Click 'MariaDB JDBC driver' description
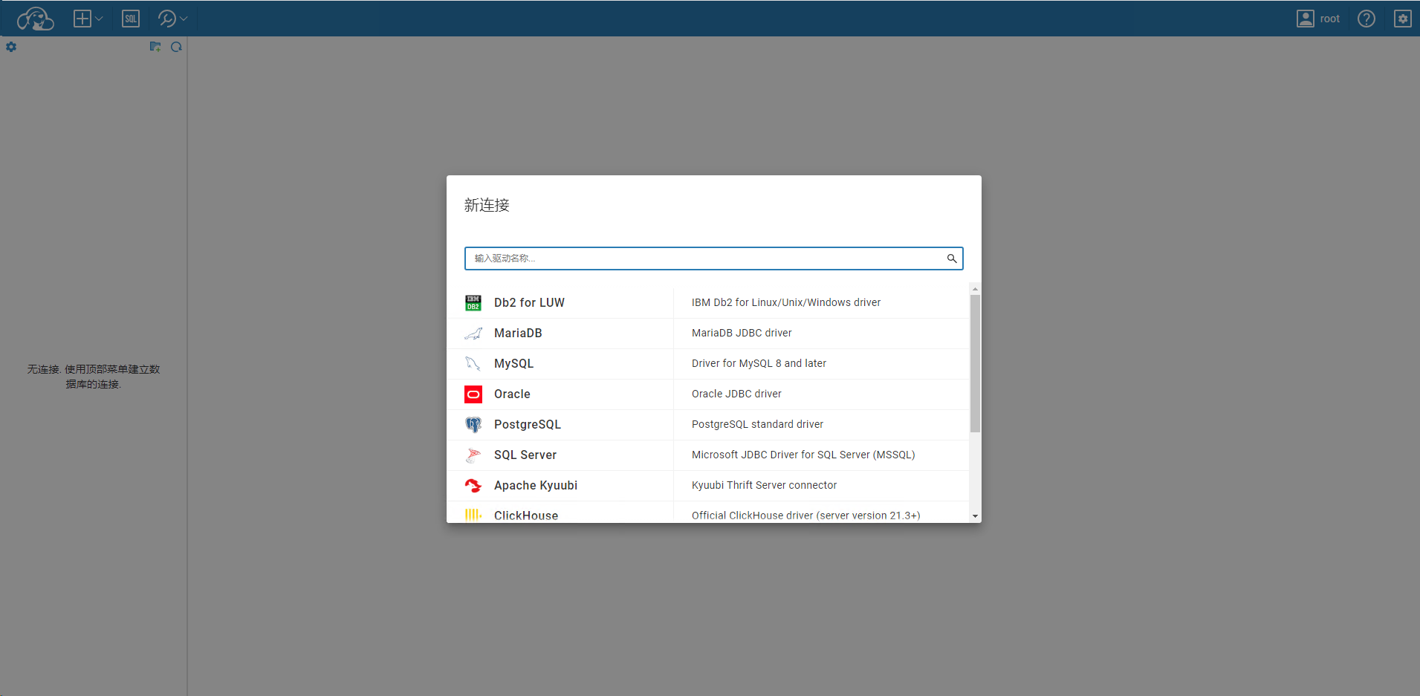This screenshot has height=696, width=1420. [x=742, y=333]
